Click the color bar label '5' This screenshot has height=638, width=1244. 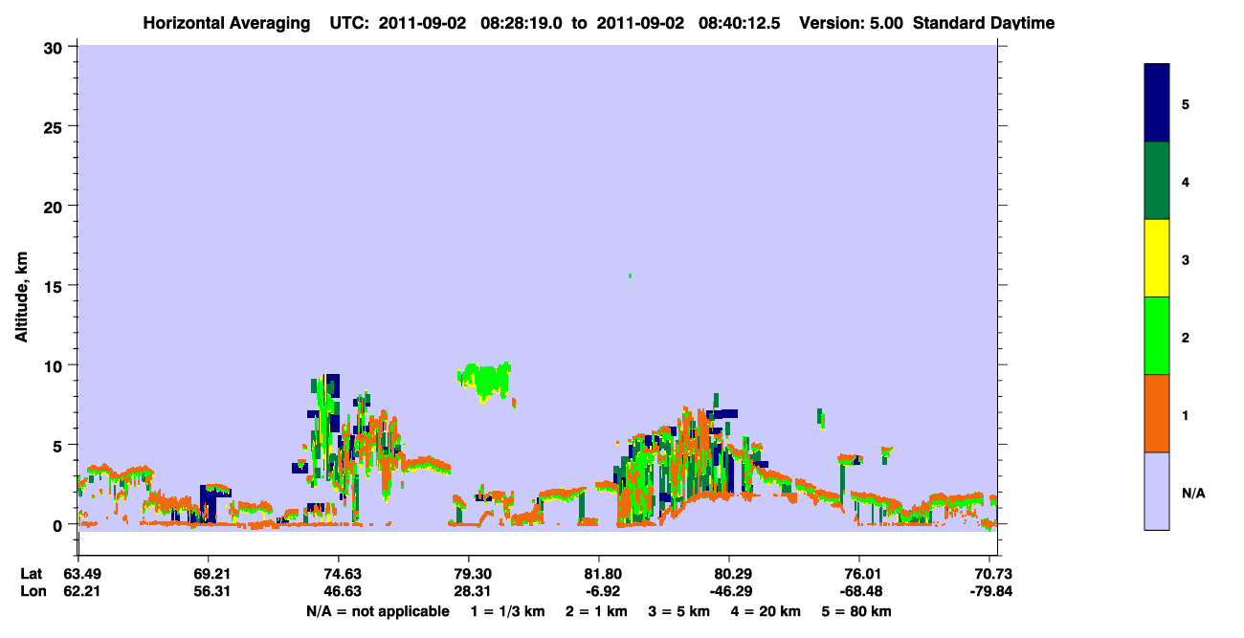(x=1186, y=103)
